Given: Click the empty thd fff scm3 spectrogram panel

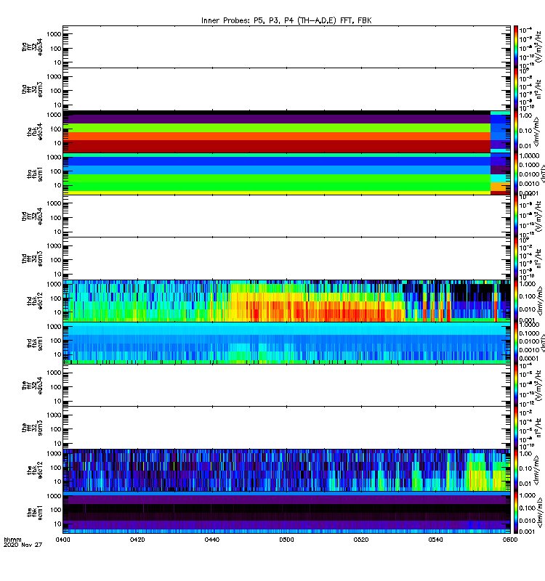Looking at the screenshot, I should 286,259.
